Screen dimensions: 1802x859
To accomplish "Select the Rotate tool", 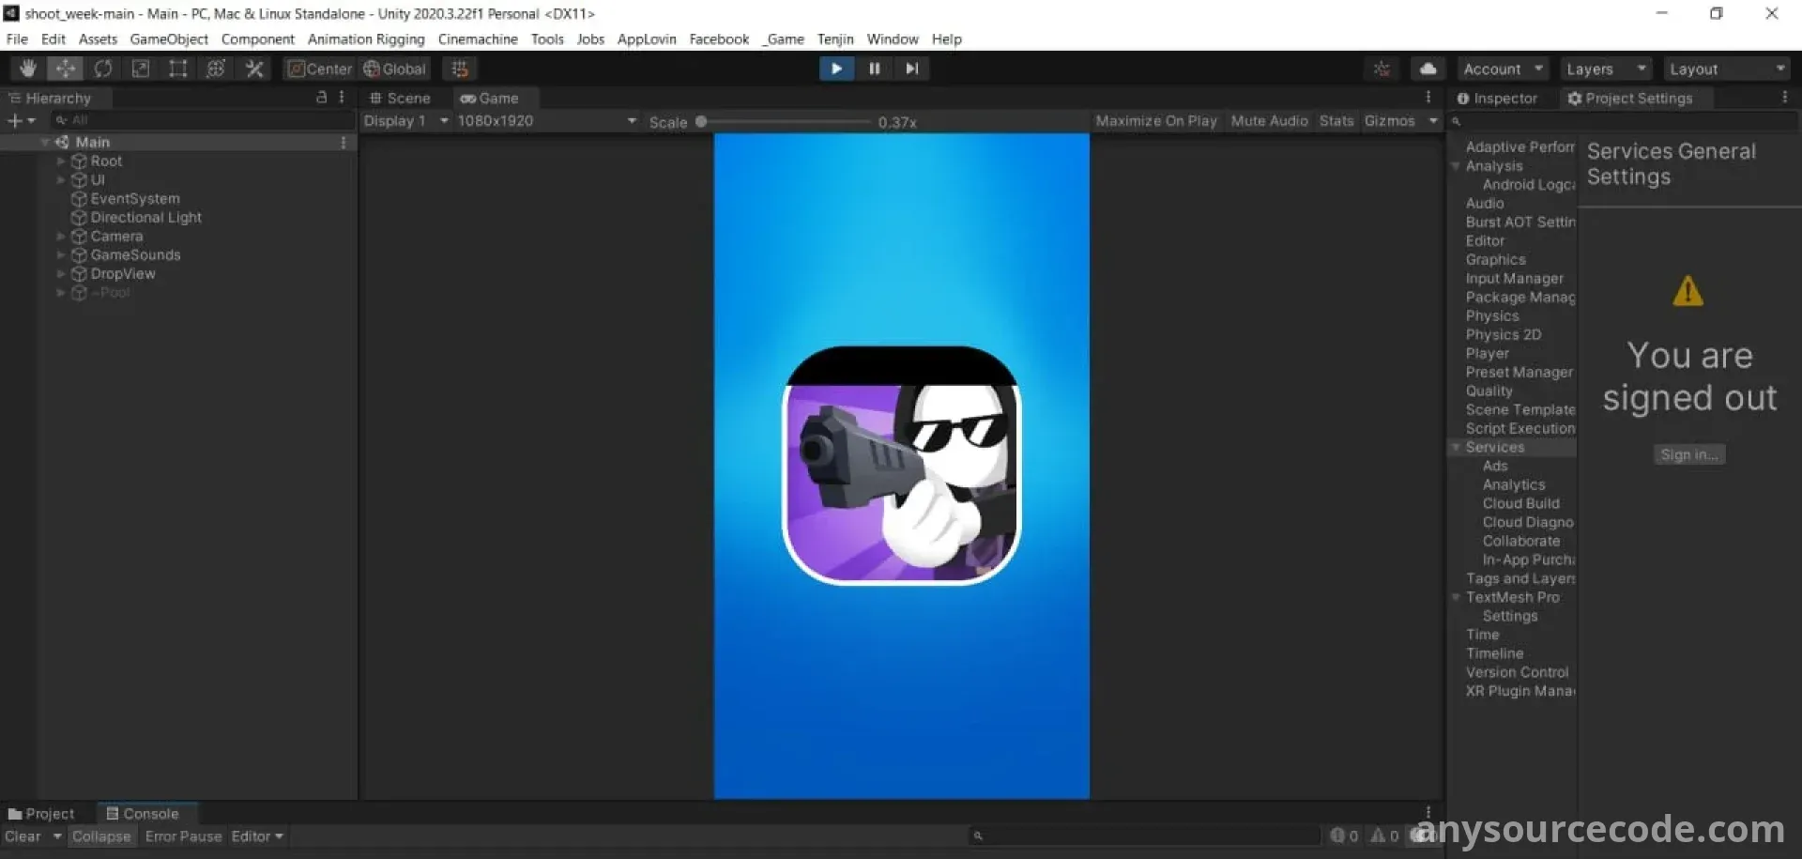I will 103,69.
